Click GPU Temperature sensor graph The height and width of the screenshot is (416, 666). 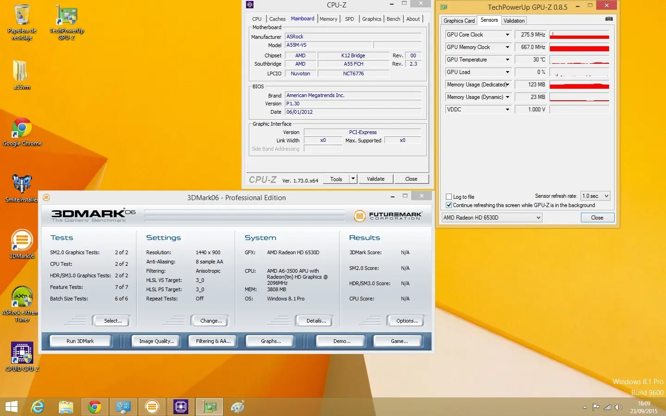pos(579,60)
